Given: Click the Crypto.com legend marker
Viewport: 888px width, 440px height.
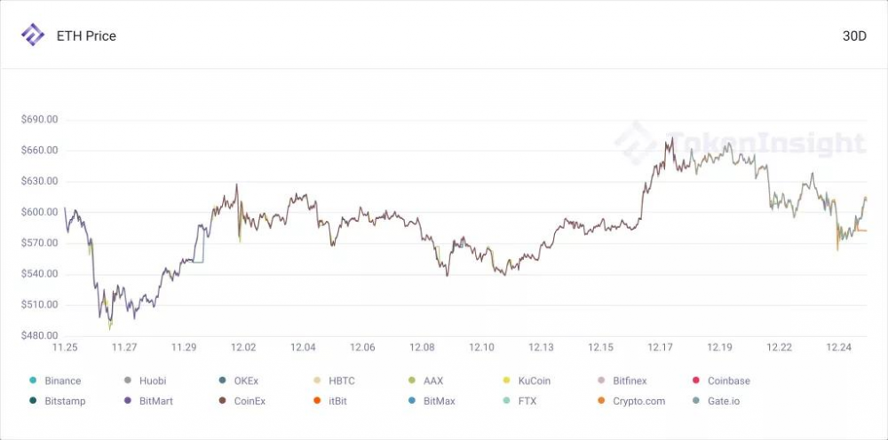Looking at the screenshot, I should click(x=601, y=401).
